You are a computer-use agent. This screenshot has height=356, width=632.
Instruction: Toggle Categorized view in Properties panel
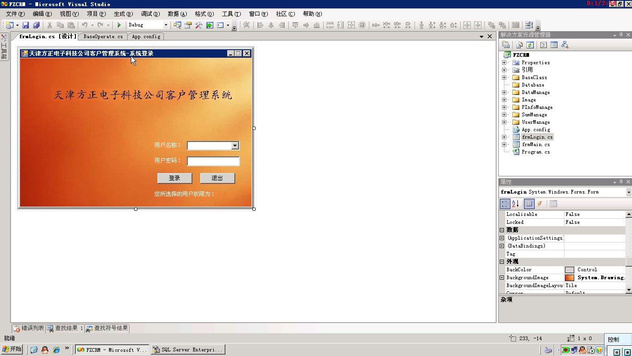click(x=505, y=204)
